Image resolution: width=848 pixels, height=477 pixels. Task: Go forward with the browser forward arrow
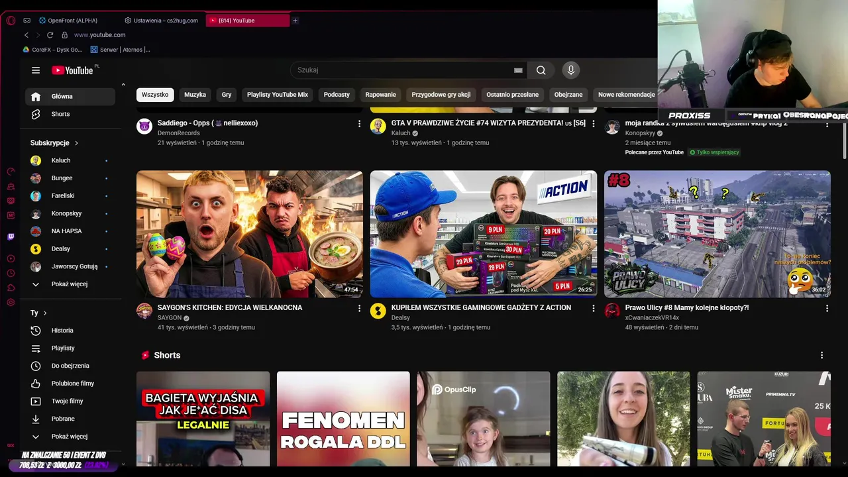pyautogui.click(x=38, y=35)
